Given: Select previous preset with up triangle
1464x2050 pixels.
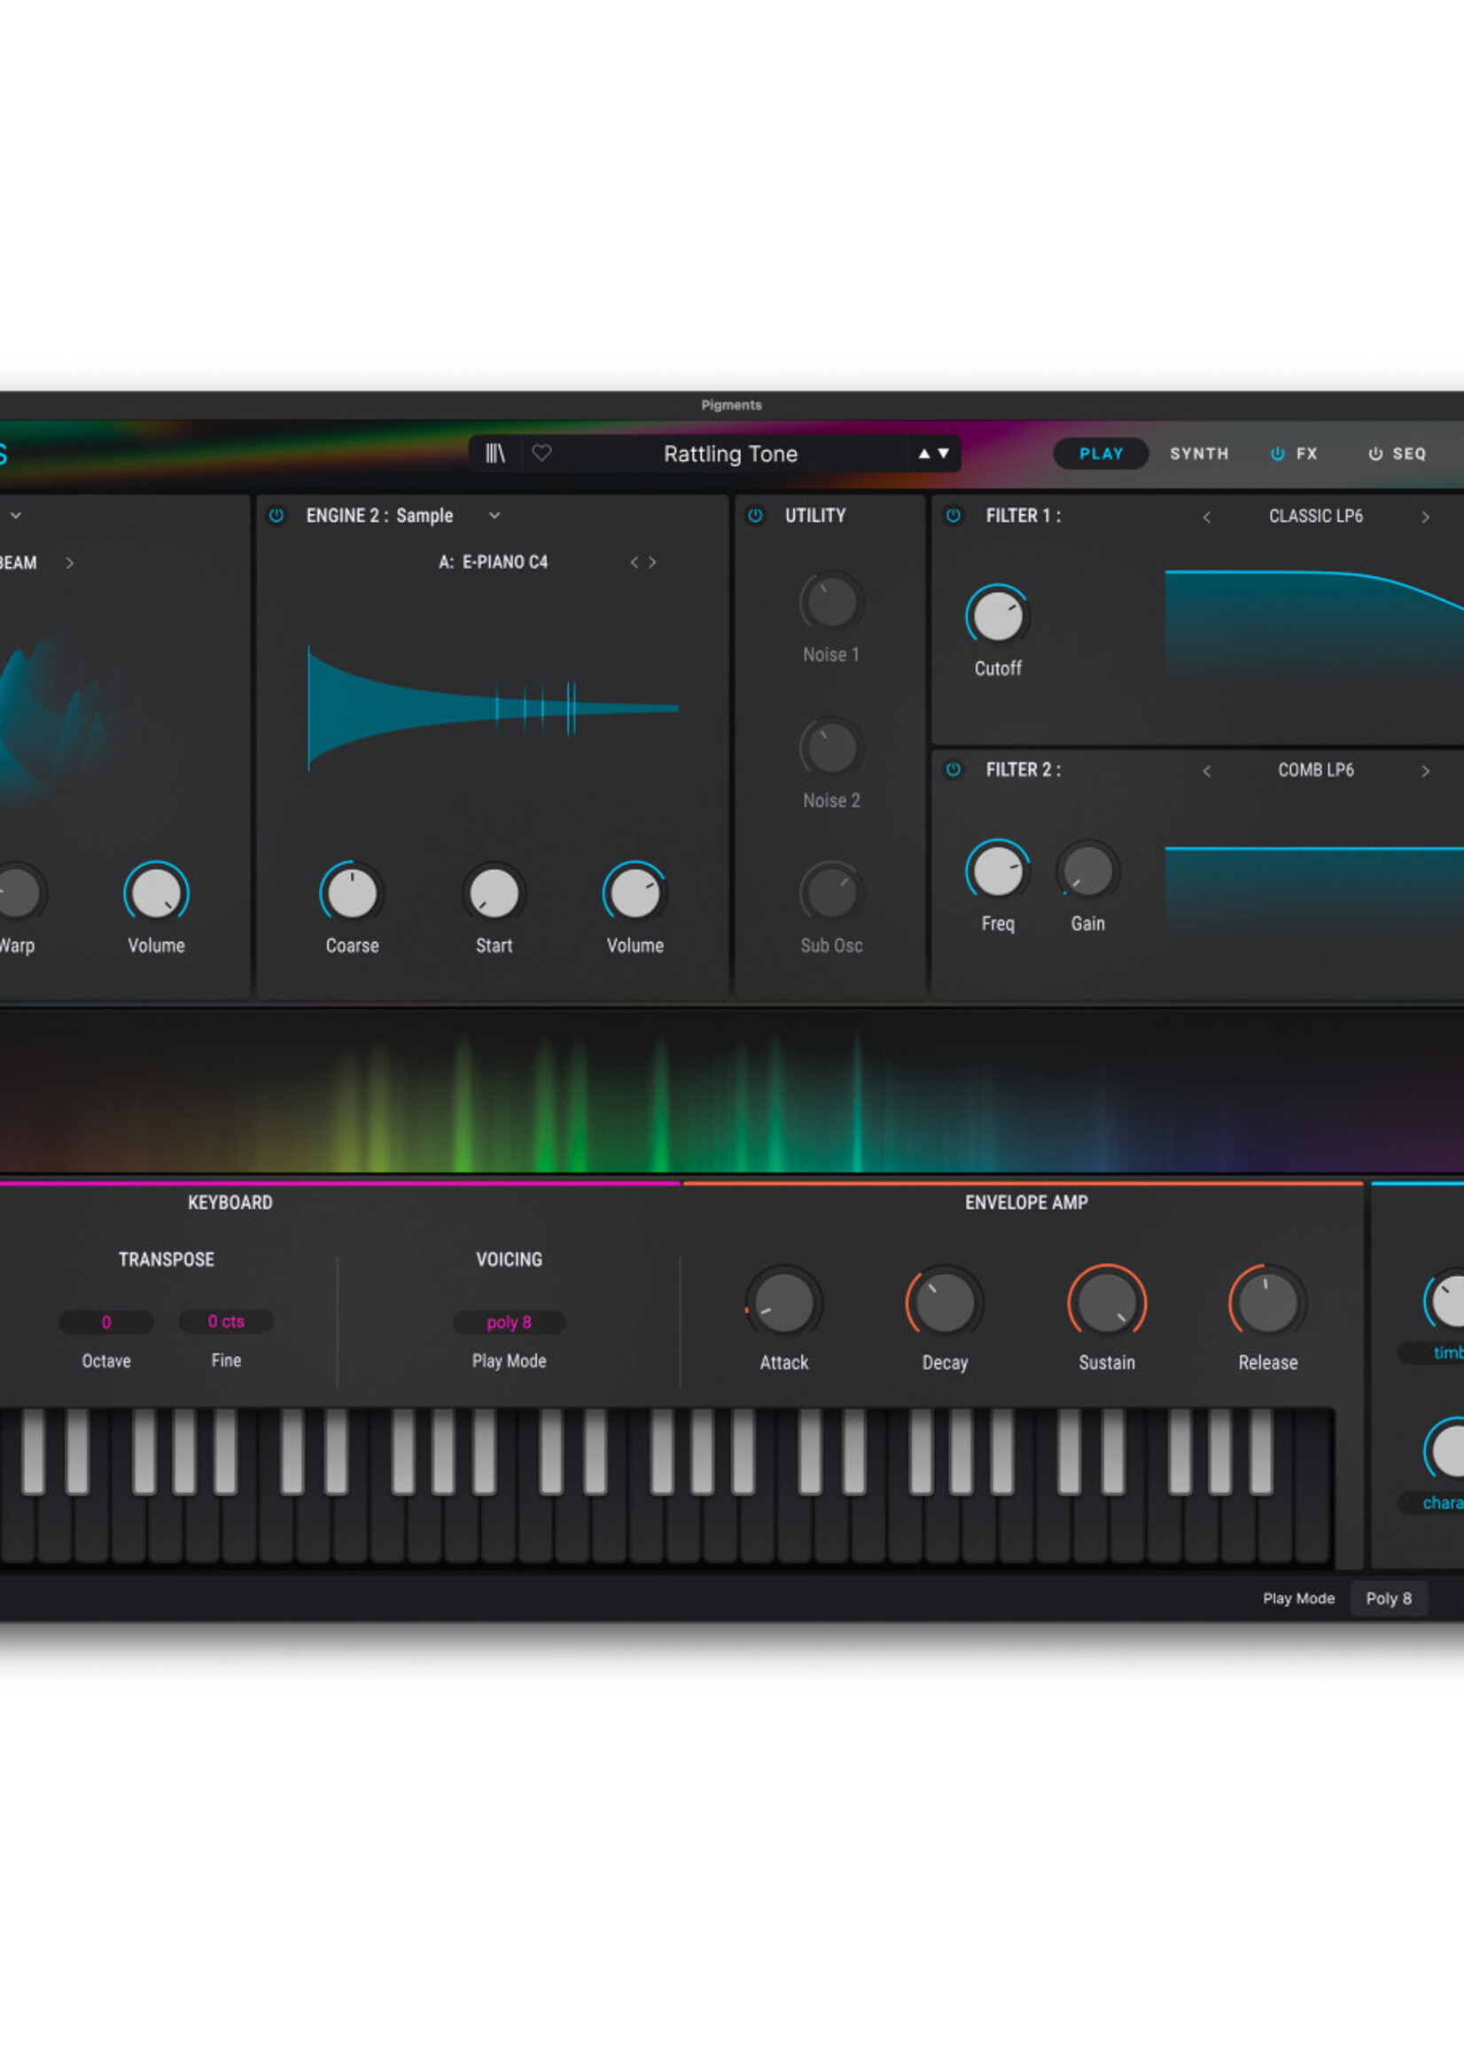Looking at the screenshot, I should (x=924, y=454).
